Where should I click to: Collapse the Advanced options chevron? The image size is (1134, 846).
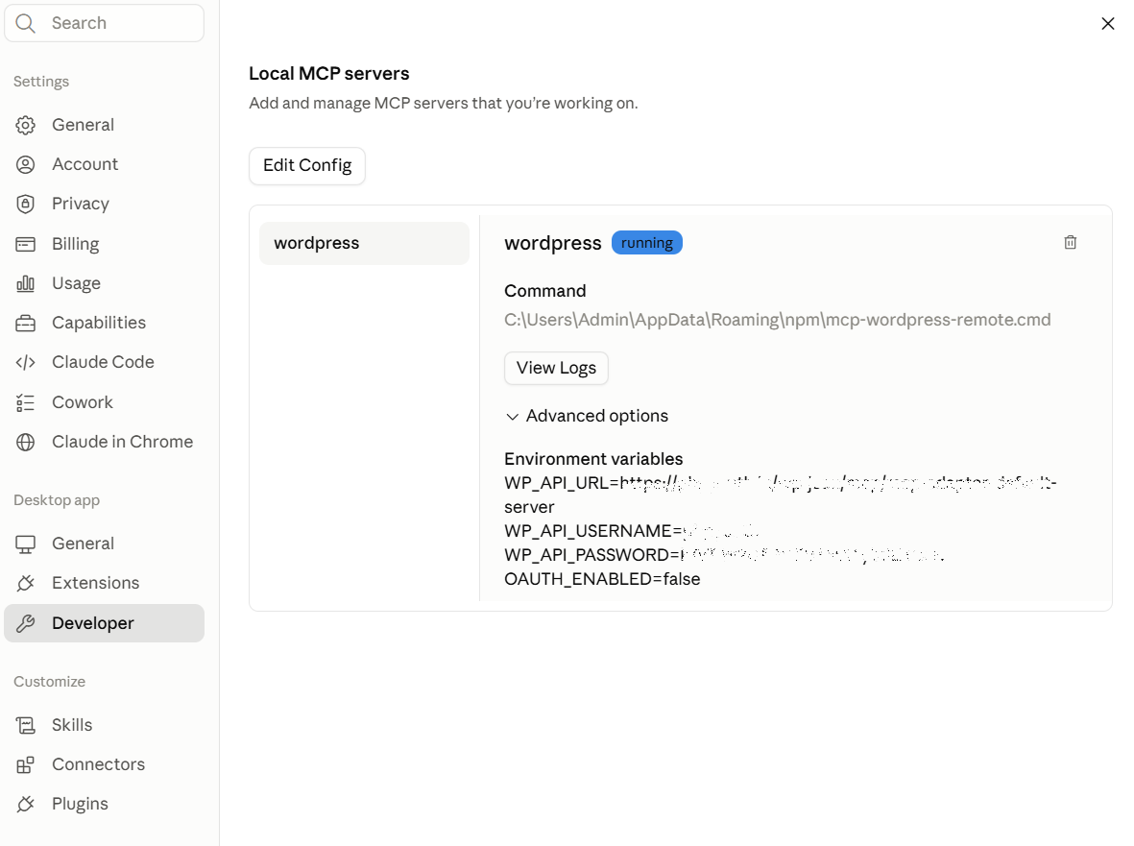click(512, 417)
